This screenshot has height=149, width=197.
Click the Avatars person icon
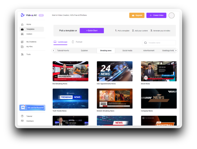pyautogui.click(x=22, y=34)
